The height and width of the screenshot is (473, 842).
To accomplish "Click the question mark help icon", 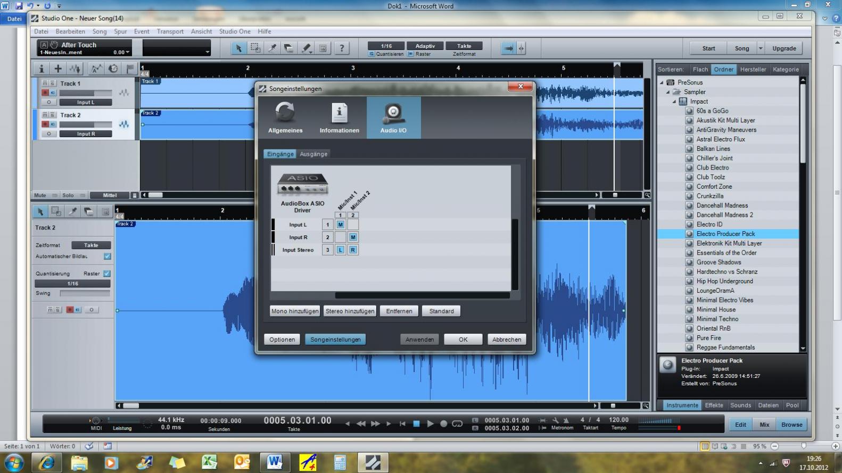I will click(342, 48).
